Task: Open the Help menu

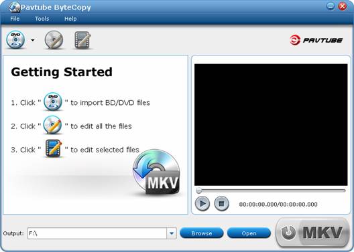Action: click(70, 19)
